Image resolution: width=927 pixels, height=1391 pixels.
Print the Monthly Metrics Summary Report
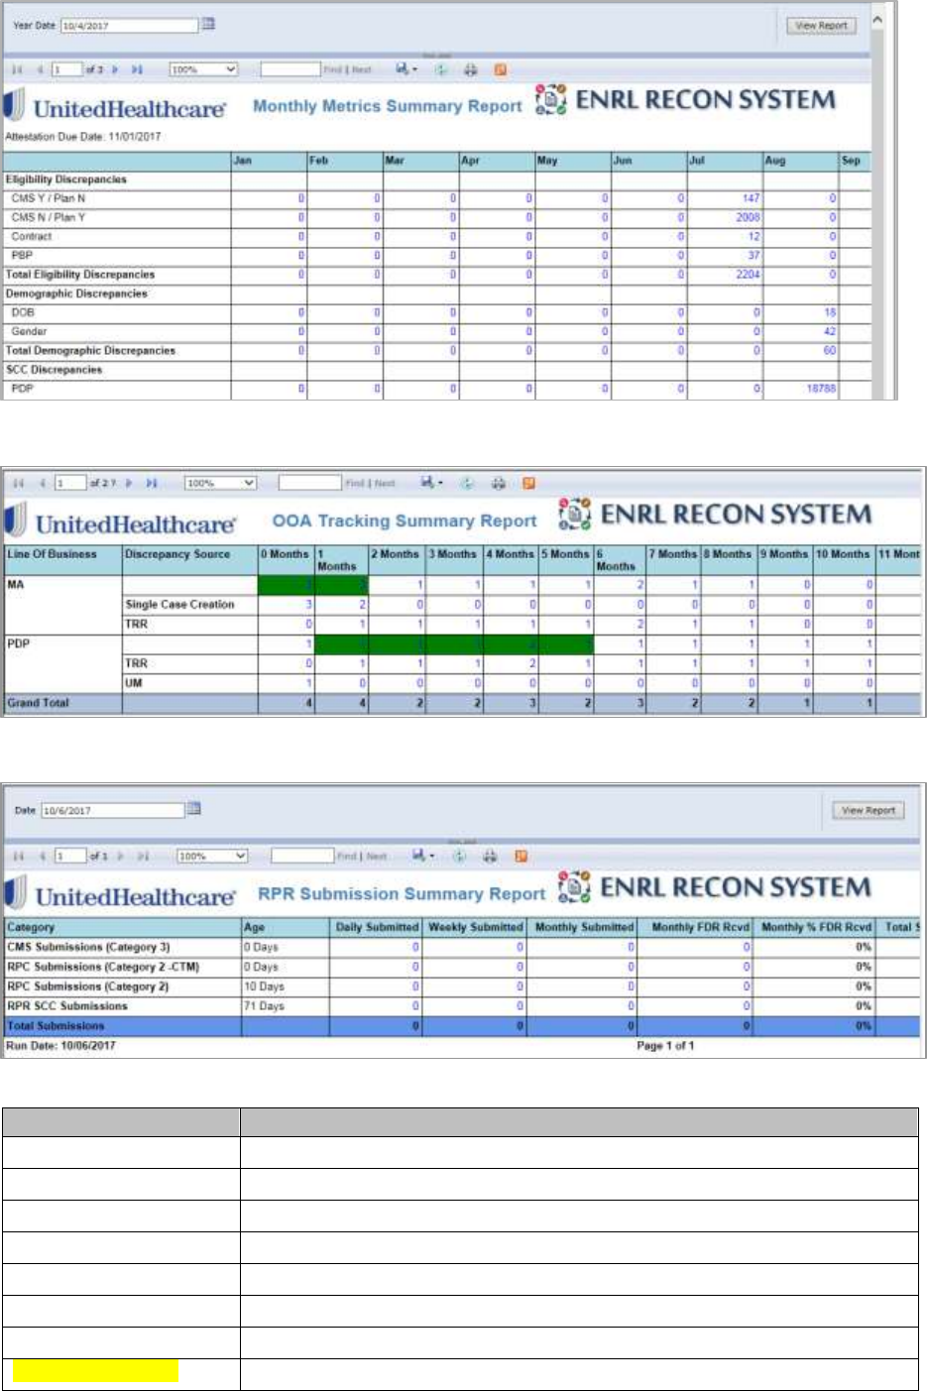tap(471, 69)
